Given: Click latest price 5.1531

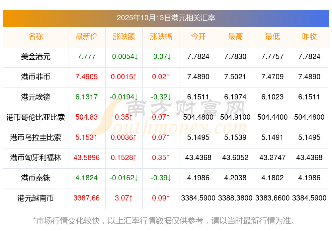Looking at the screenshot, I should pos(86,138).
